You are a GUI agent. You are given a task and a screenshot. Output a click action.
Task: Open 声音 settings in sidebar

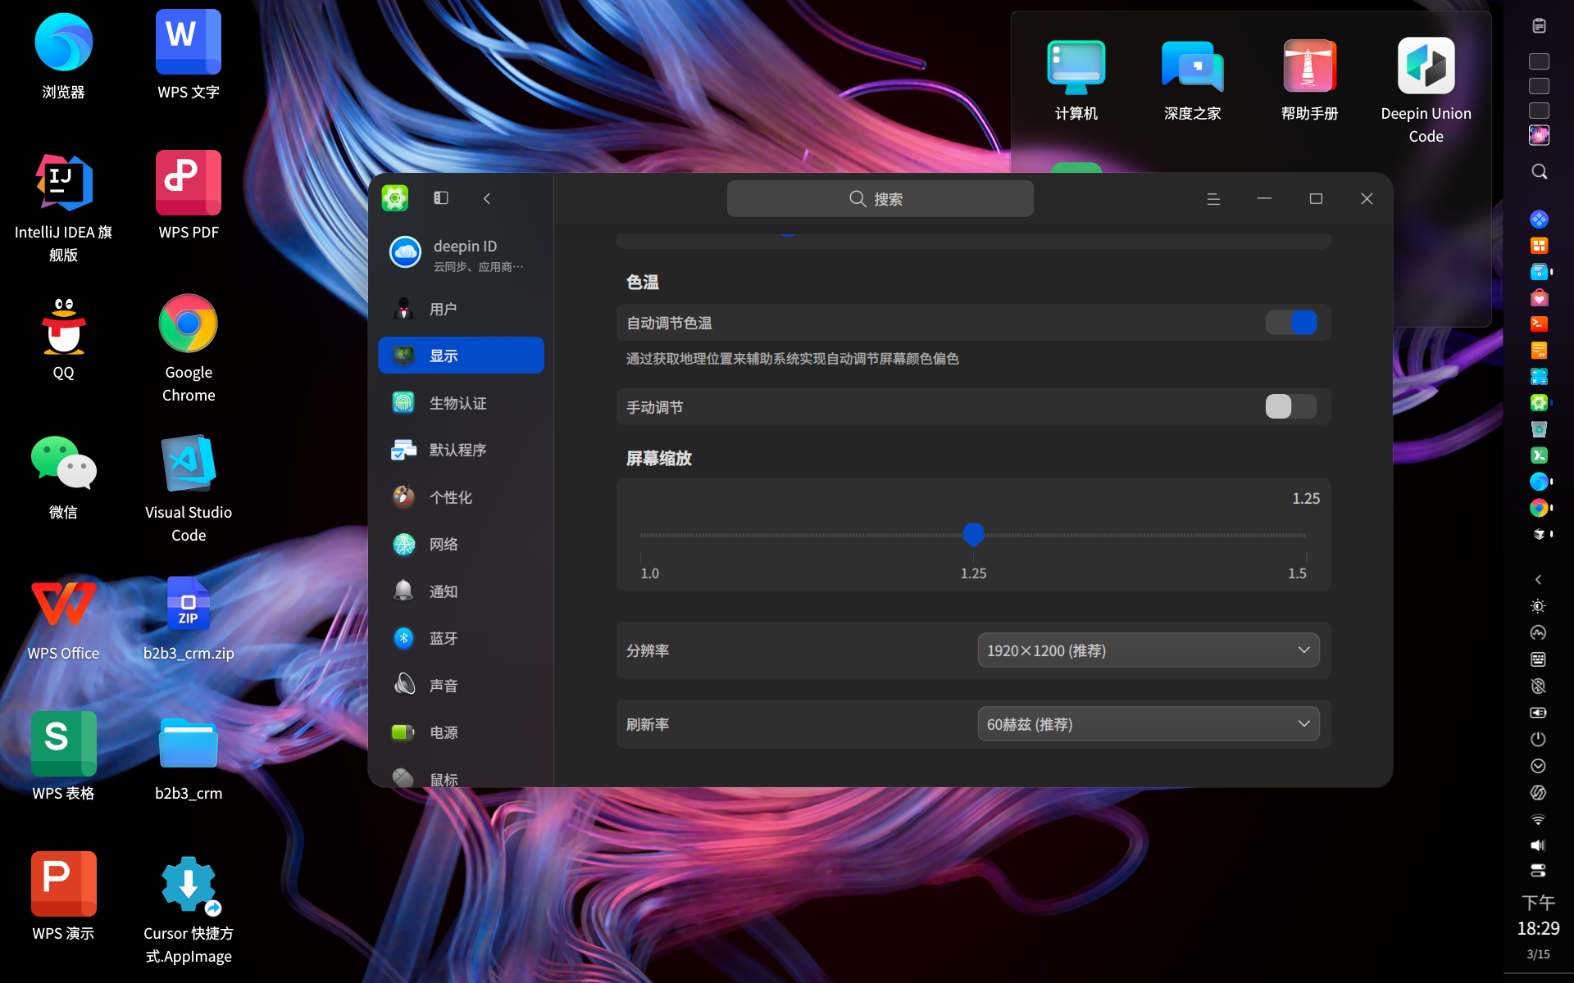click(x=461, y=686)
